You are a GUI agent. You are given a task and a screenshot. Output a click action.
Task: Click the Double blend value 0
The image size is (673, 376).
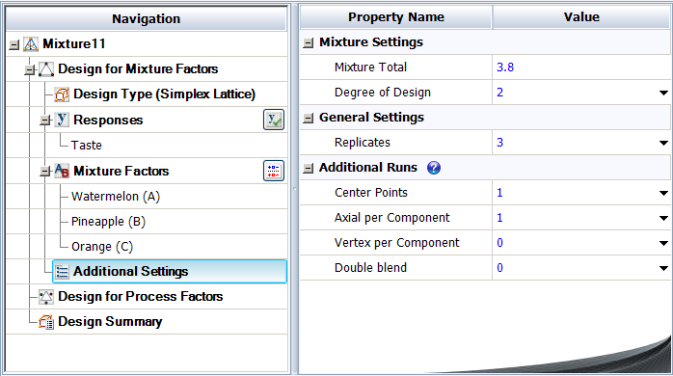(x=500, y=268)
